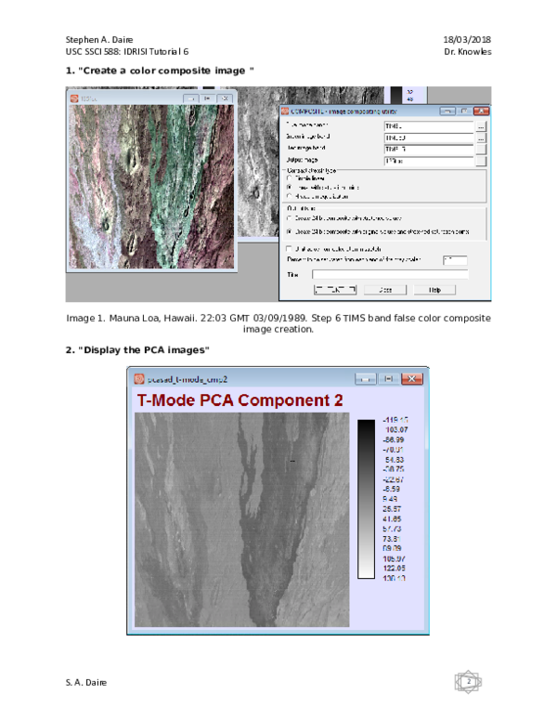Select Simple linear contrast stretch option

[x=289, y=177]
